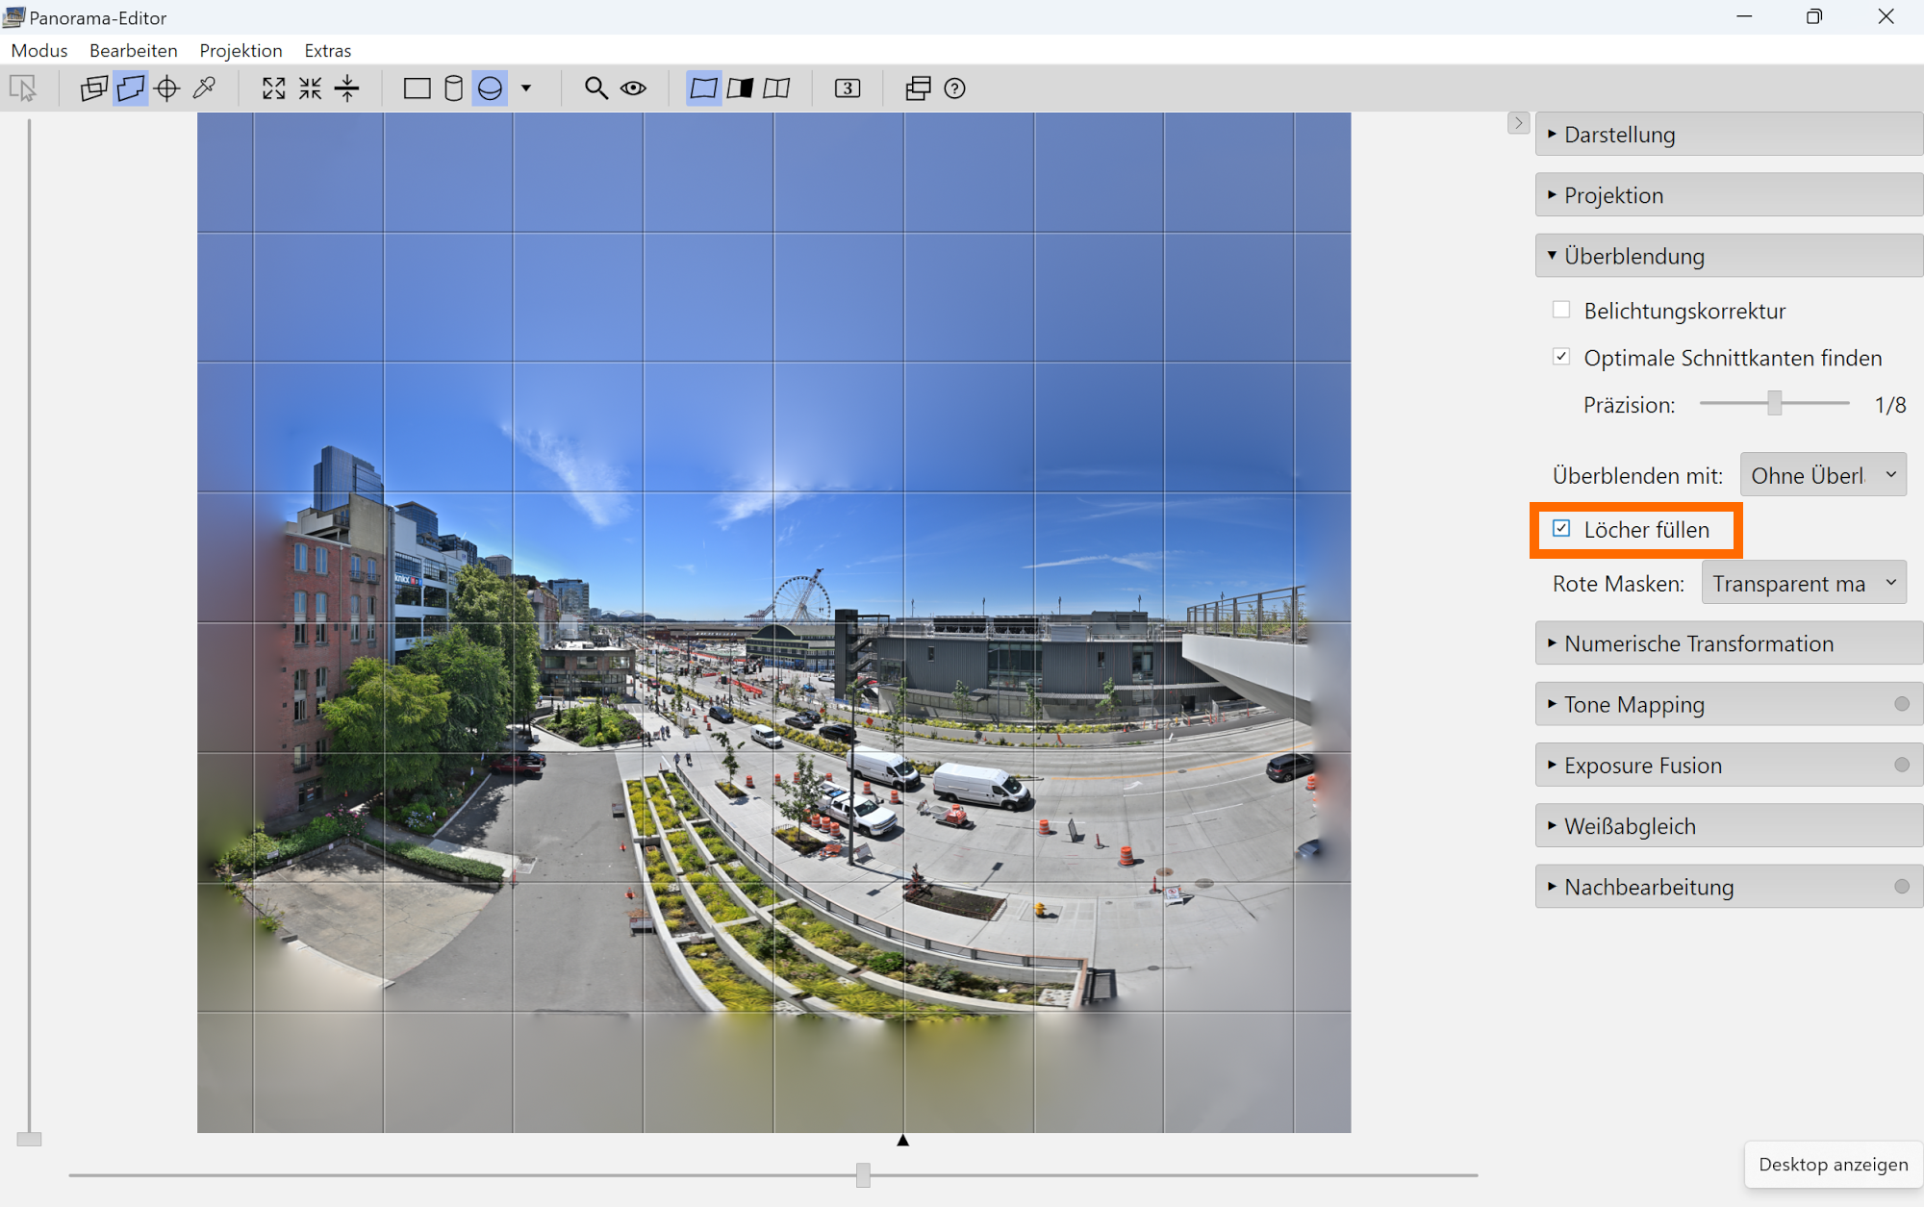
Task: Click the magnifying glass zoom tool
Action: 595,88
